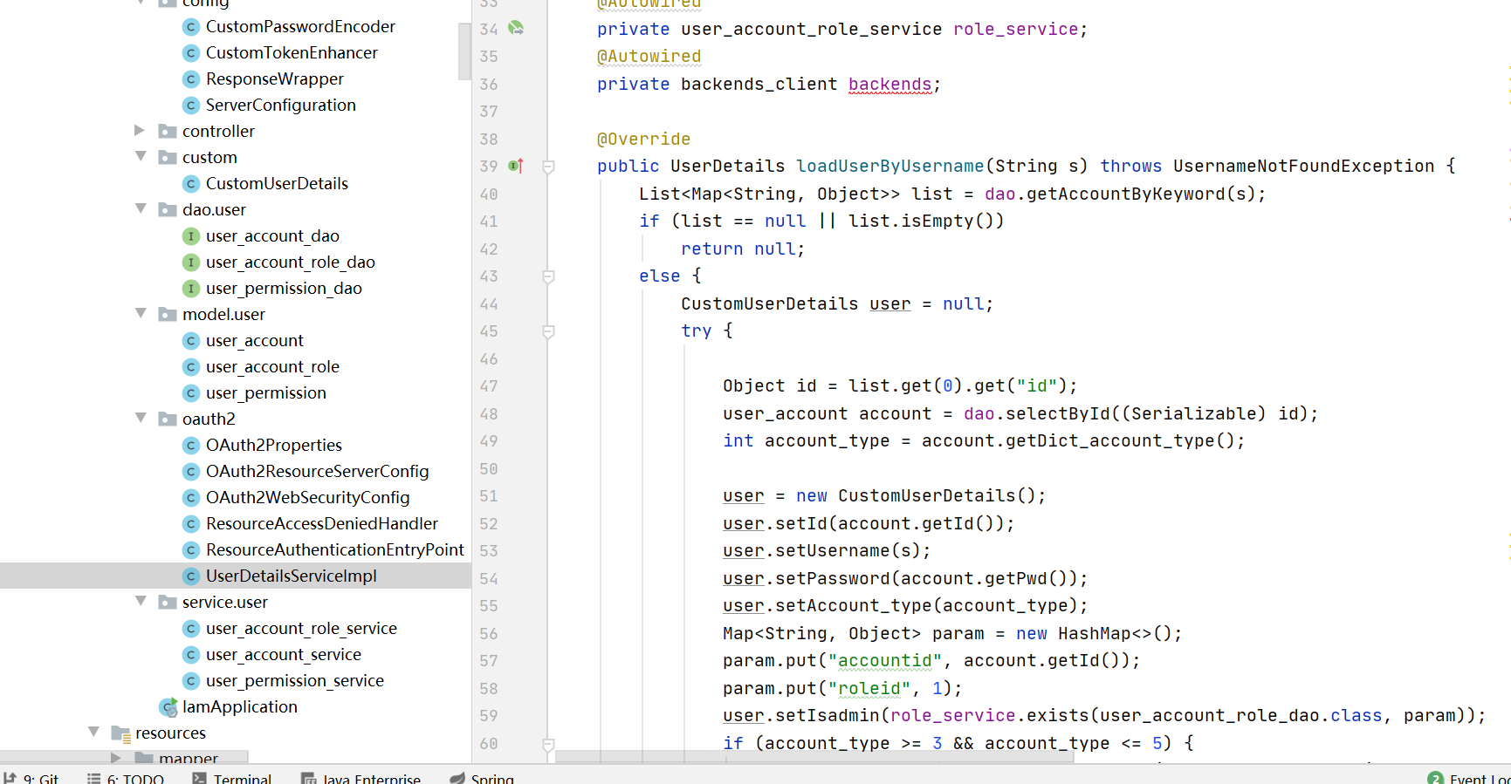Screen dimensions: 1511x784
Task: Select user_account_role_service class
Action: 301,629
